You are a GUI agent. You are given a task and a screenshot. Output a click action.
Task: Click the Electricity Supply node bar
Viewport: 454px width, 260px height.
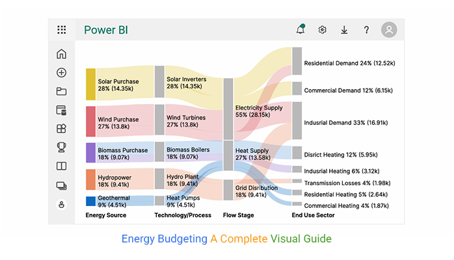[x=228, y=109]
